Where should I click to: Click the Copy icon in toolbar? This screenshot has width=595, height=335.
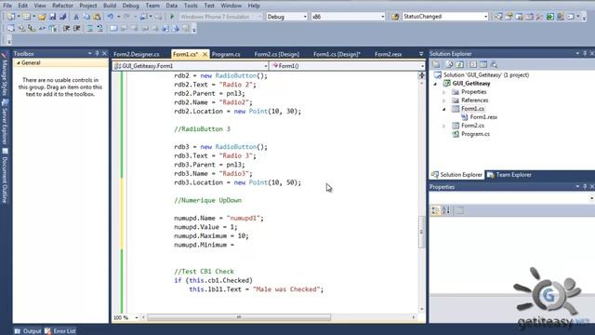[x=86, y=17]
